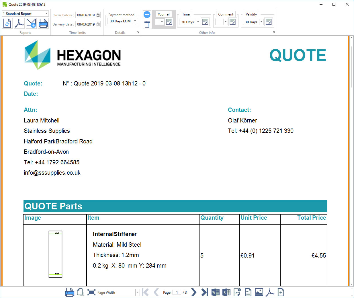Expand the Payment method 30 Days EOM dropdown
This screenshot has height=298, width=354.
click(x=135, y=21)
